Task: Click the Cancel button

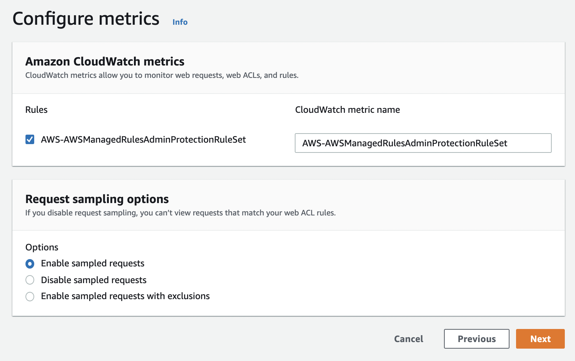Action: pyautogui.click(x=409, y=339)
